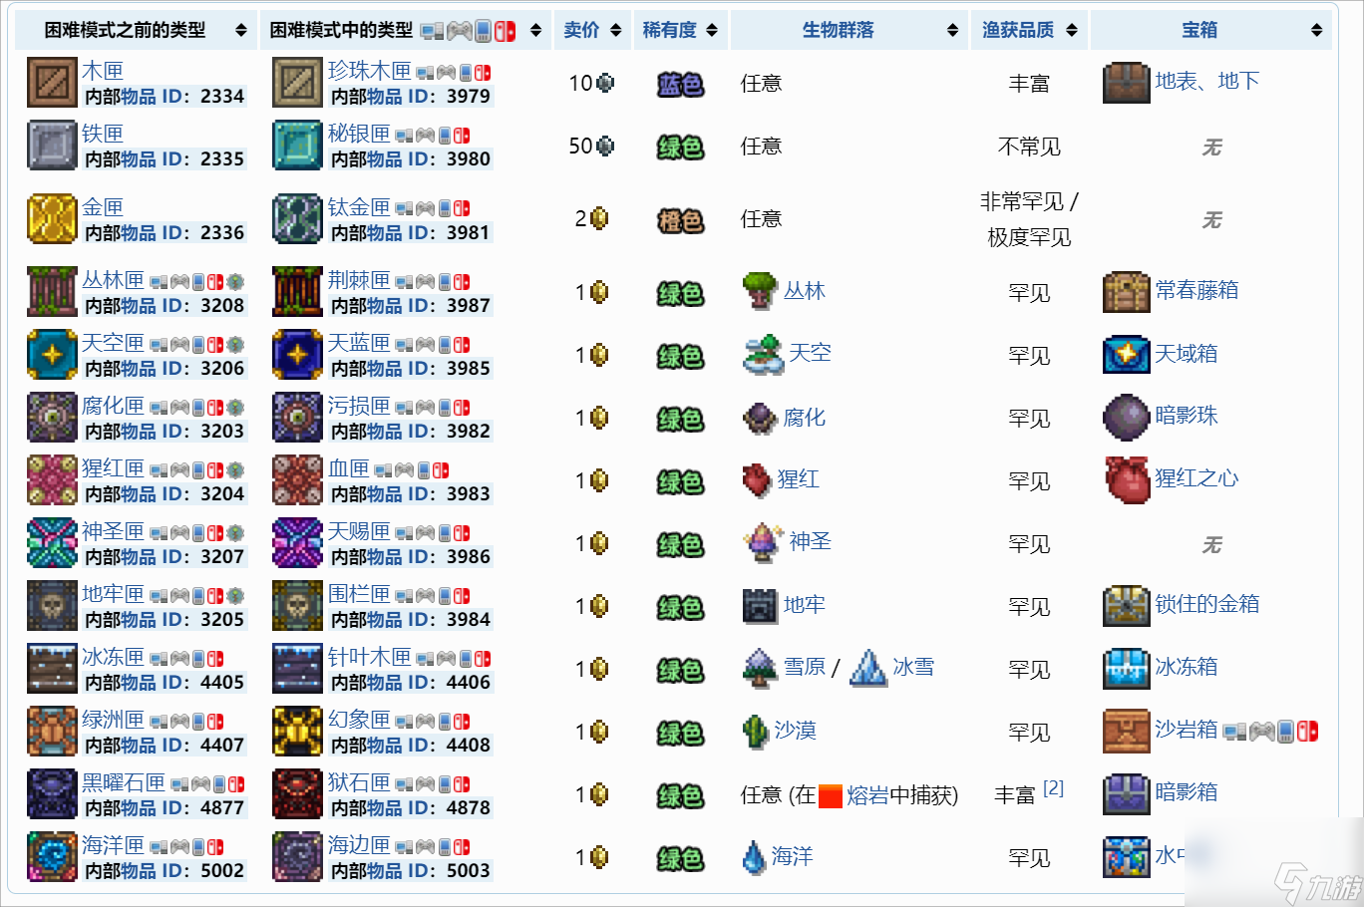The height and width of the screenshot is (907, 1364).
Task: Click the 常春藤箱 ivy chest icon
Action: pyautogui.click(x=1127, y=292)
